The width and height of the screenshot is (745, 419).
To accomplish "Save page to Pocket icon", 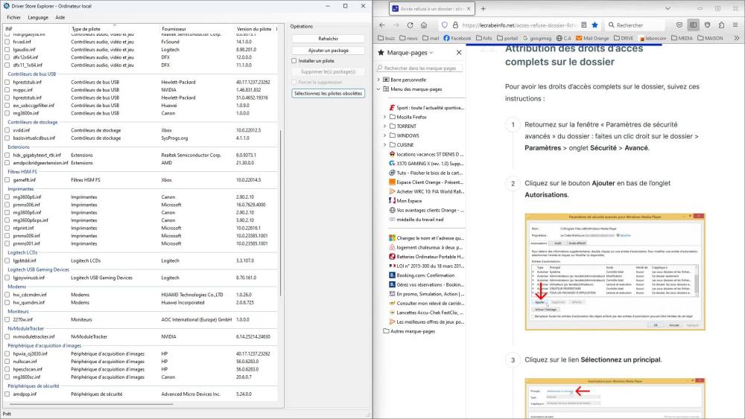I will coord(679,25).
